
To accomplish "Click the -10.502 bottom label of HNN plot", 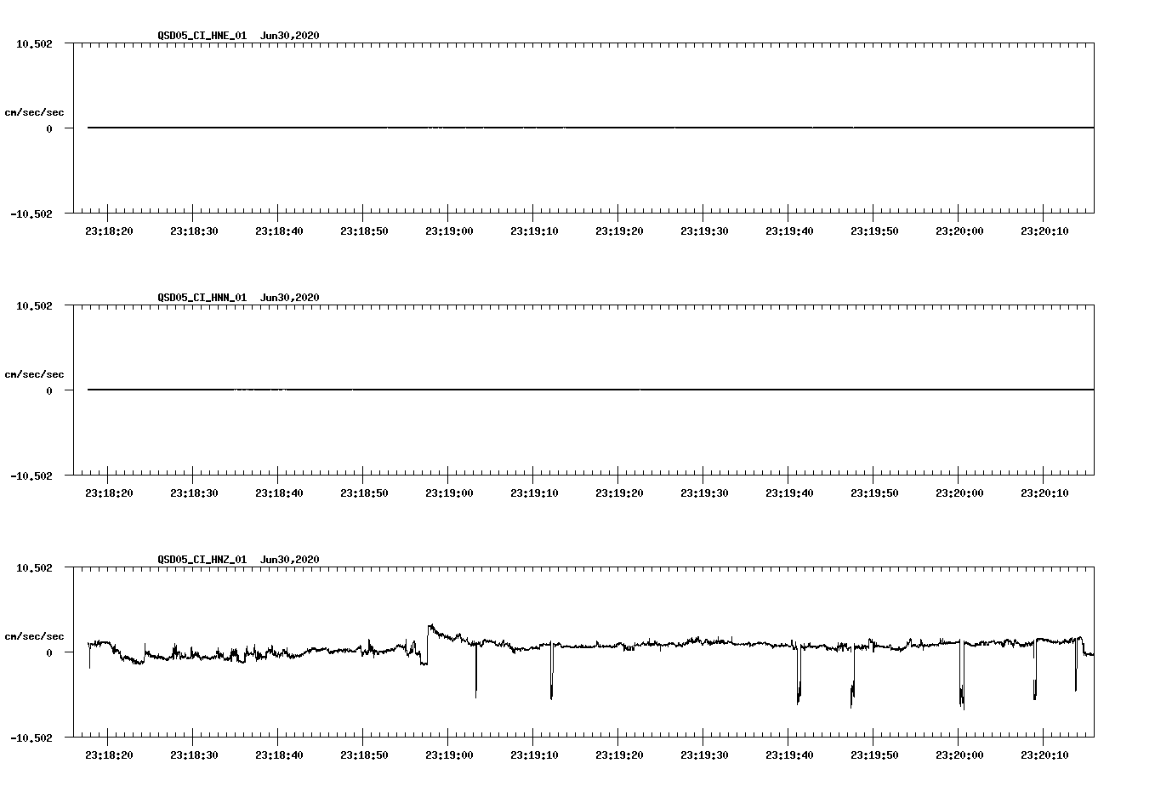I will pyautogui.click(x=31, y=476).
